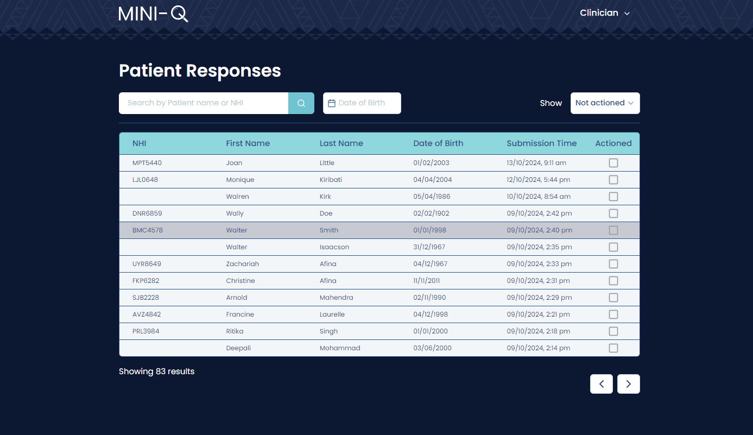Open the Zachariah Afina patient row

tap(328, 264)
